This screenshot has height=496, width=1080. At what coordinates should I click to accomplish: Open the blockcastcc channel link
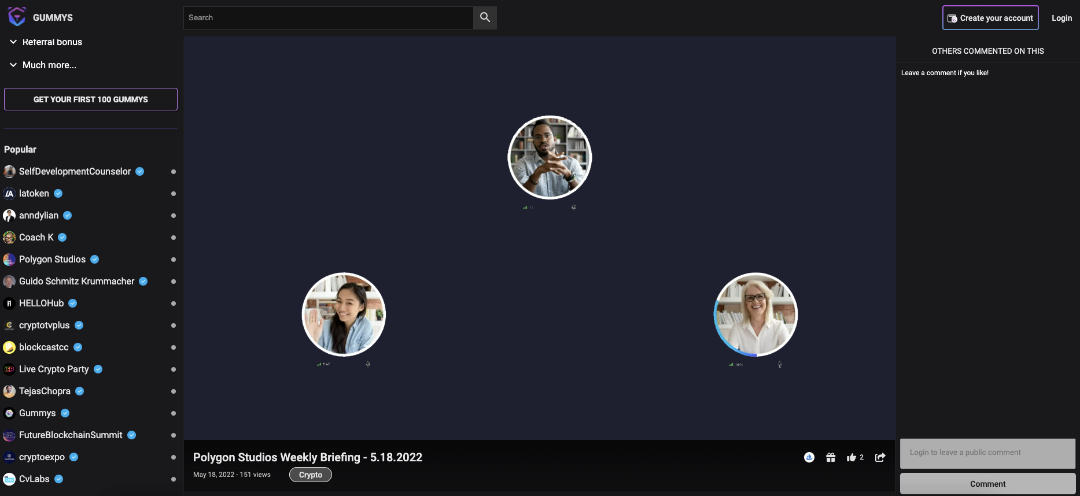(x=44, y=347)
